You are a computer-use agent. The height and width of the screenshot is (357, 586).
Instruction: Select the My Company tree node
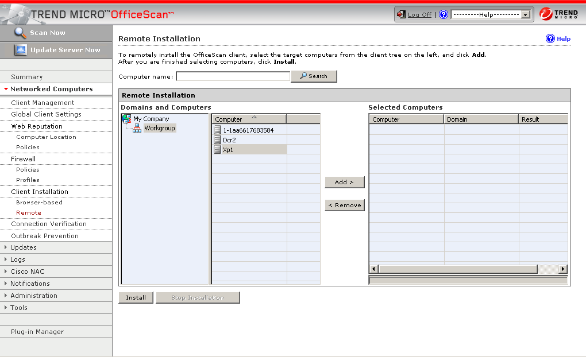tap(151, 119)
